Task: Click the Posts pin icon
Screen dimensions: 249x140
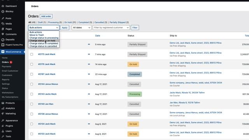Action: (3, 18)
